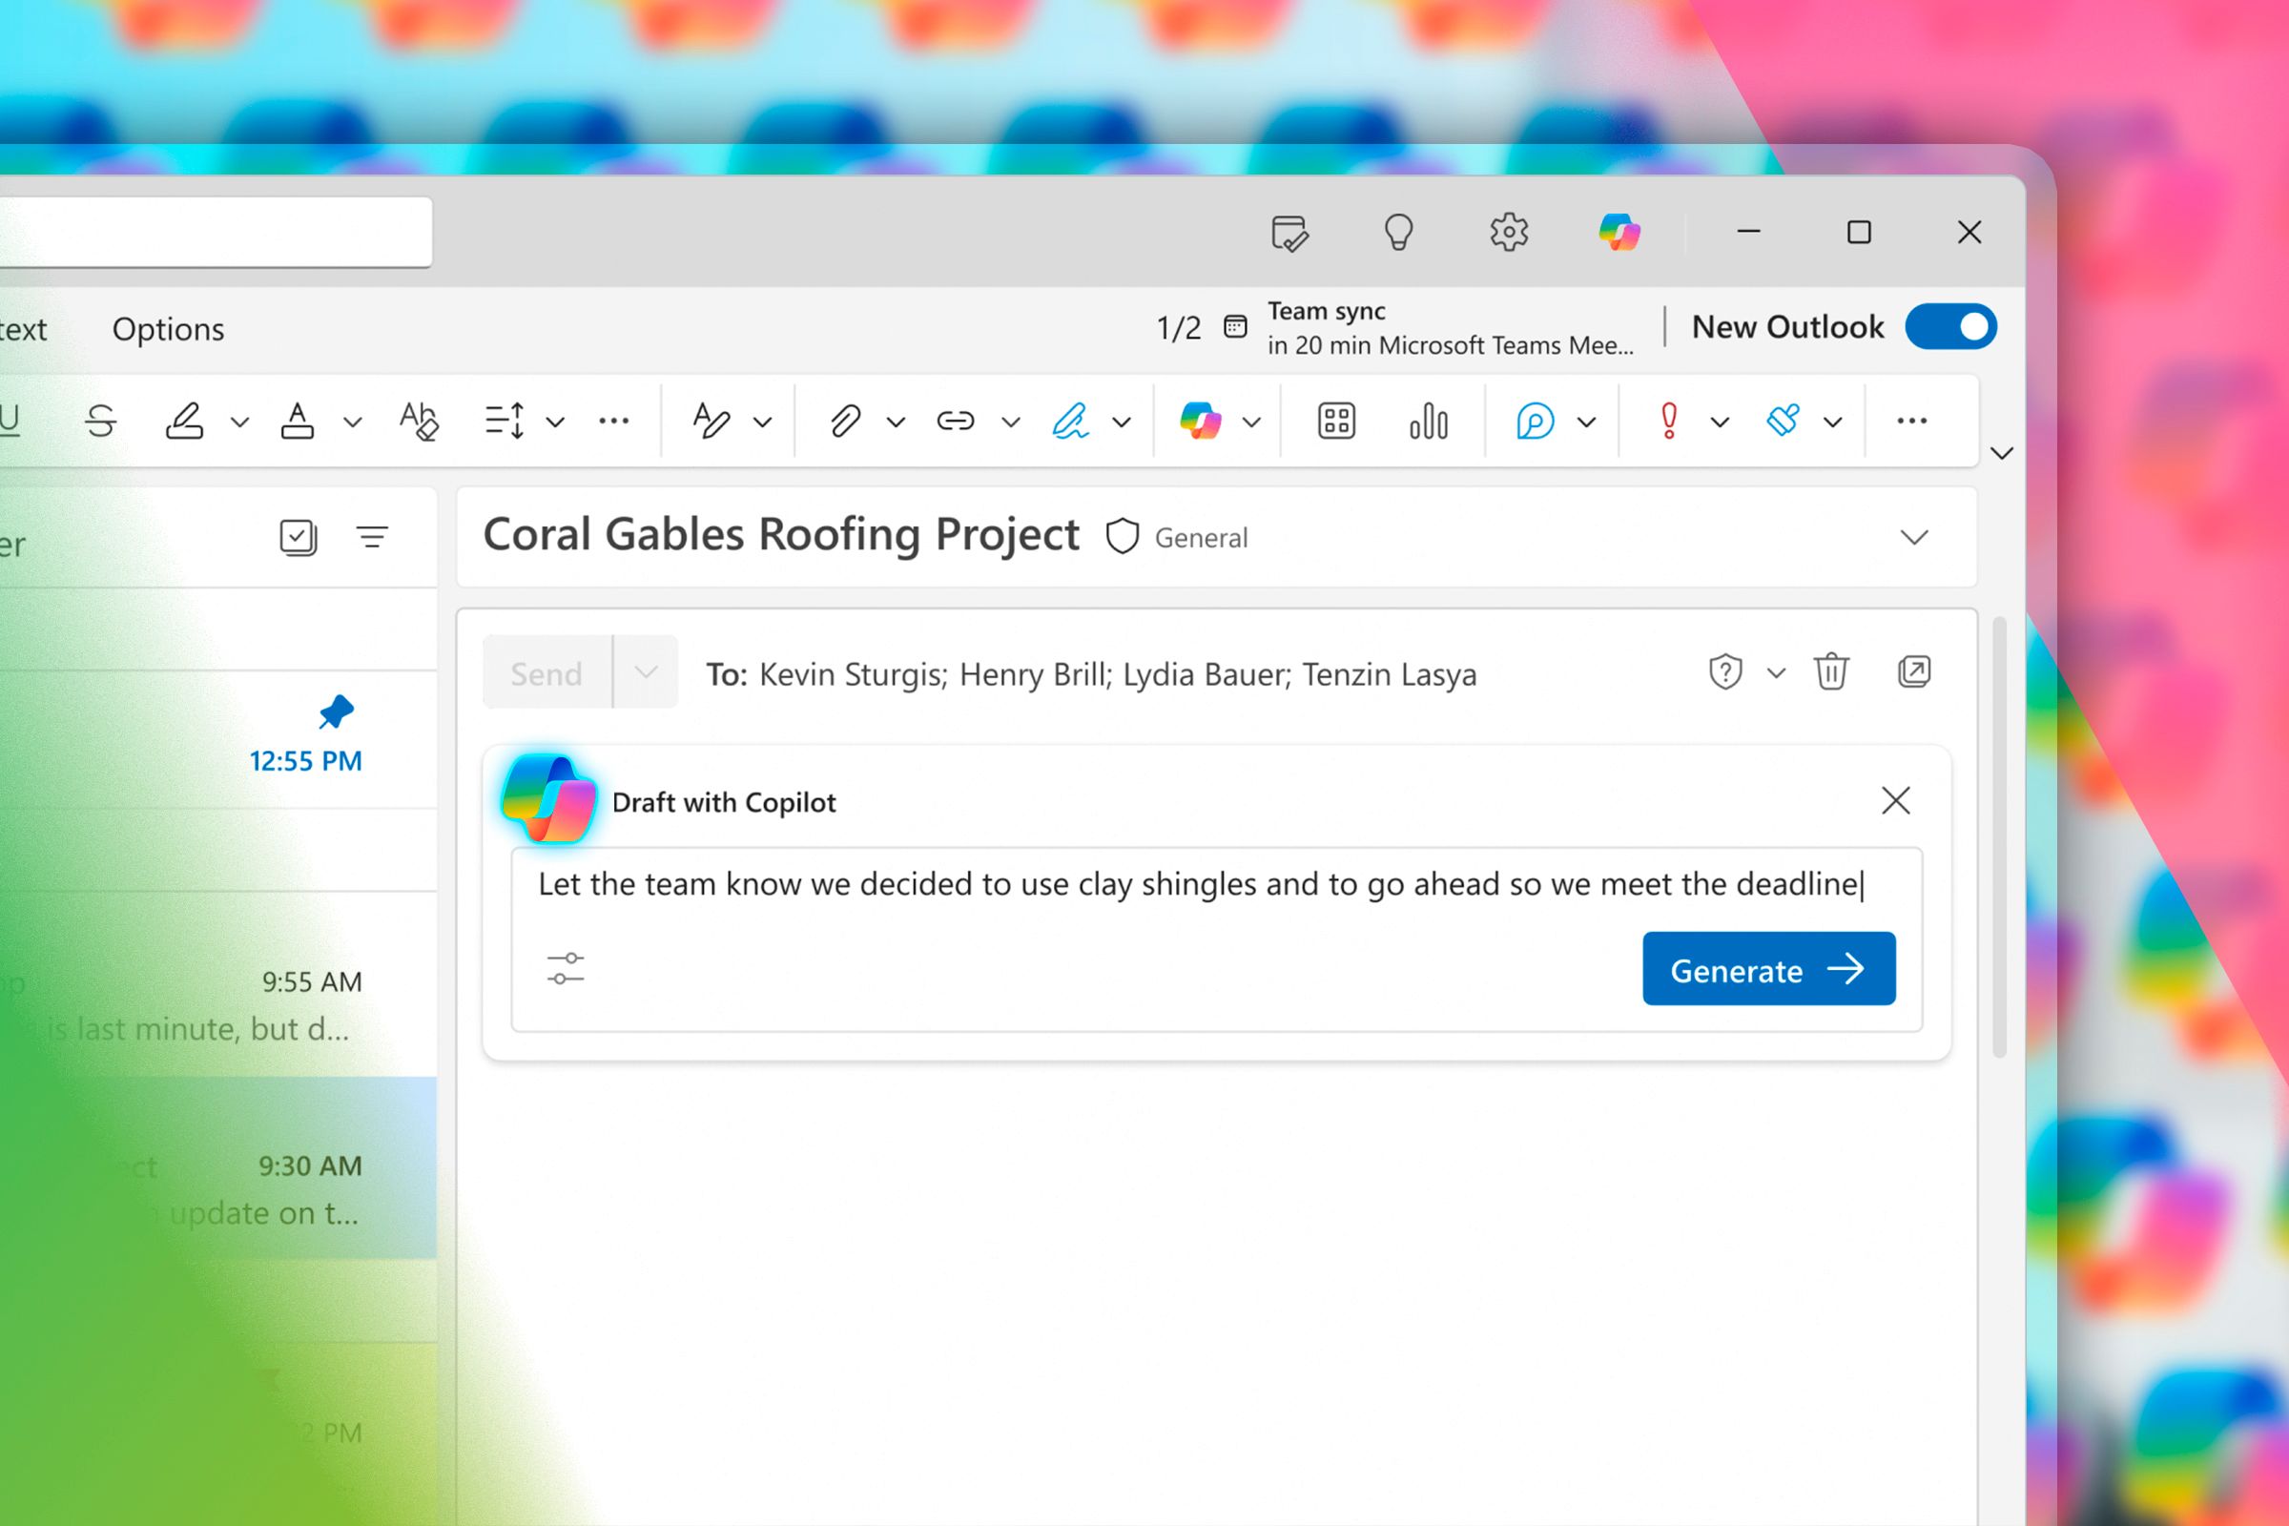Open the Options ribbon tab
The width and height of the screenshot is (2289, 1526).
point(168,329)
